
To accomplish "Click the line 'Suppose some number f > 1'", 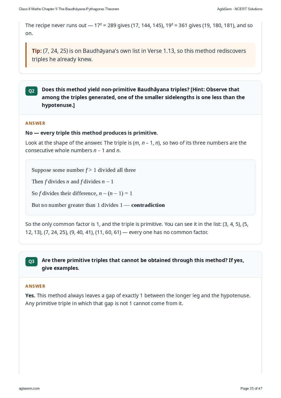I will click(84, 170).
